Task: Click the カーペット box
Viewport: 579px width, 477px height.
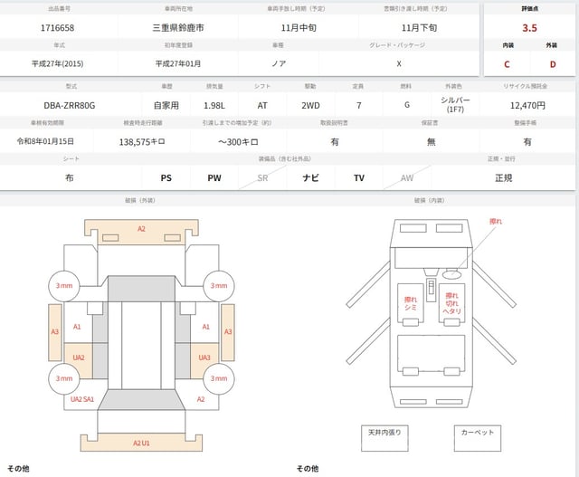Action: [x=475, y=433]
